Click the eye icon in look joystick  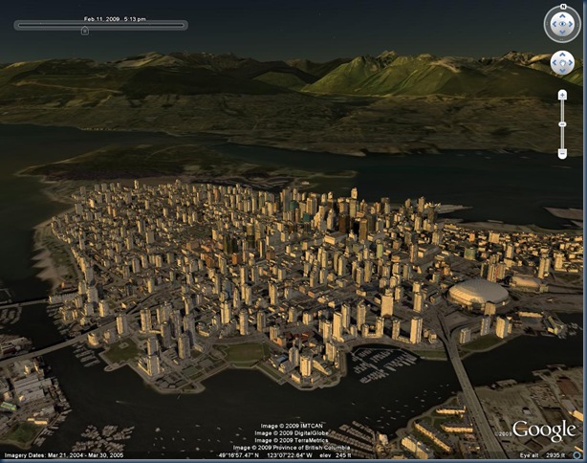(x=562, y=24)
